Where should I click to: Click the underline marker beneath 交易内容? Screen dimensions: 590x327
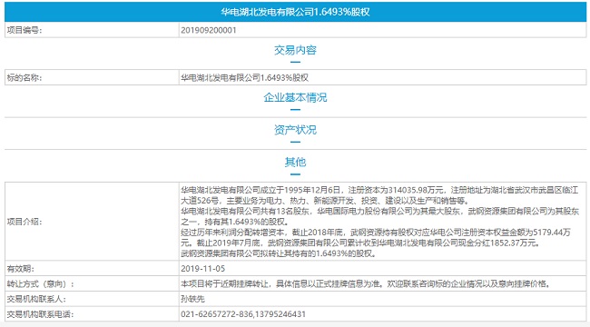(x=295, y=62)
